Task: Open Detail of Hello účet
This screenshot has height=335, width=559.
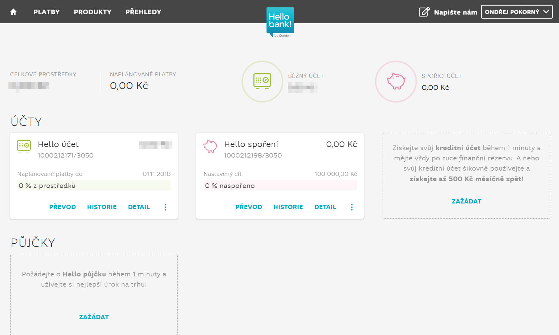Action: tap(139, 207)
